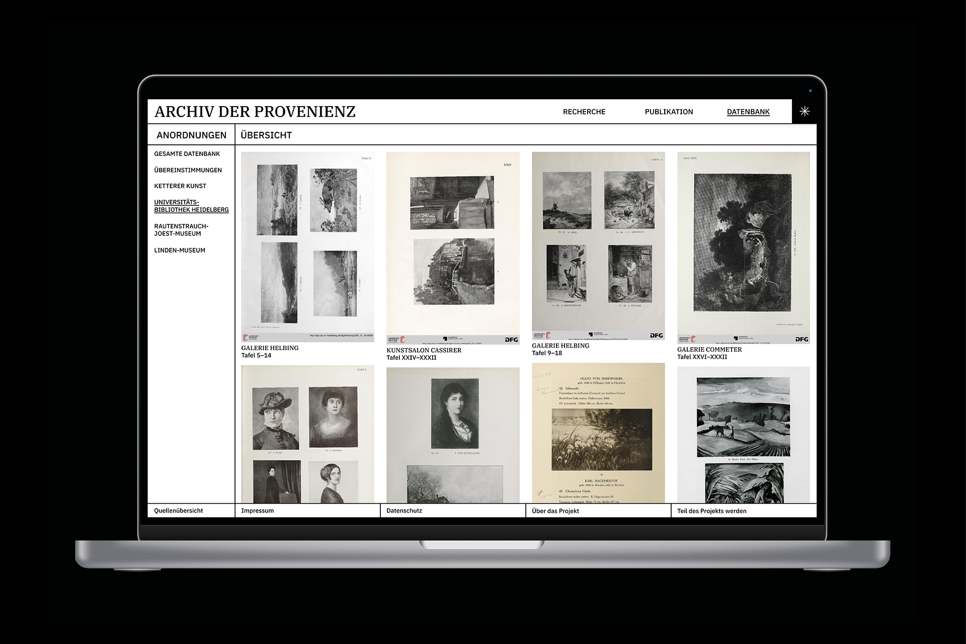
Task: Select the DATENBANK menu item
Action: tap(748, 112)
